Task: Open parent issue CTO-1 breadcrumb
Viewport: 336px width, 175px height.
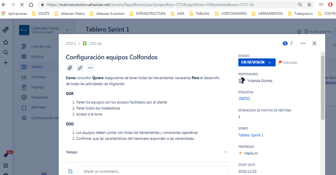Action: [71, 44]
